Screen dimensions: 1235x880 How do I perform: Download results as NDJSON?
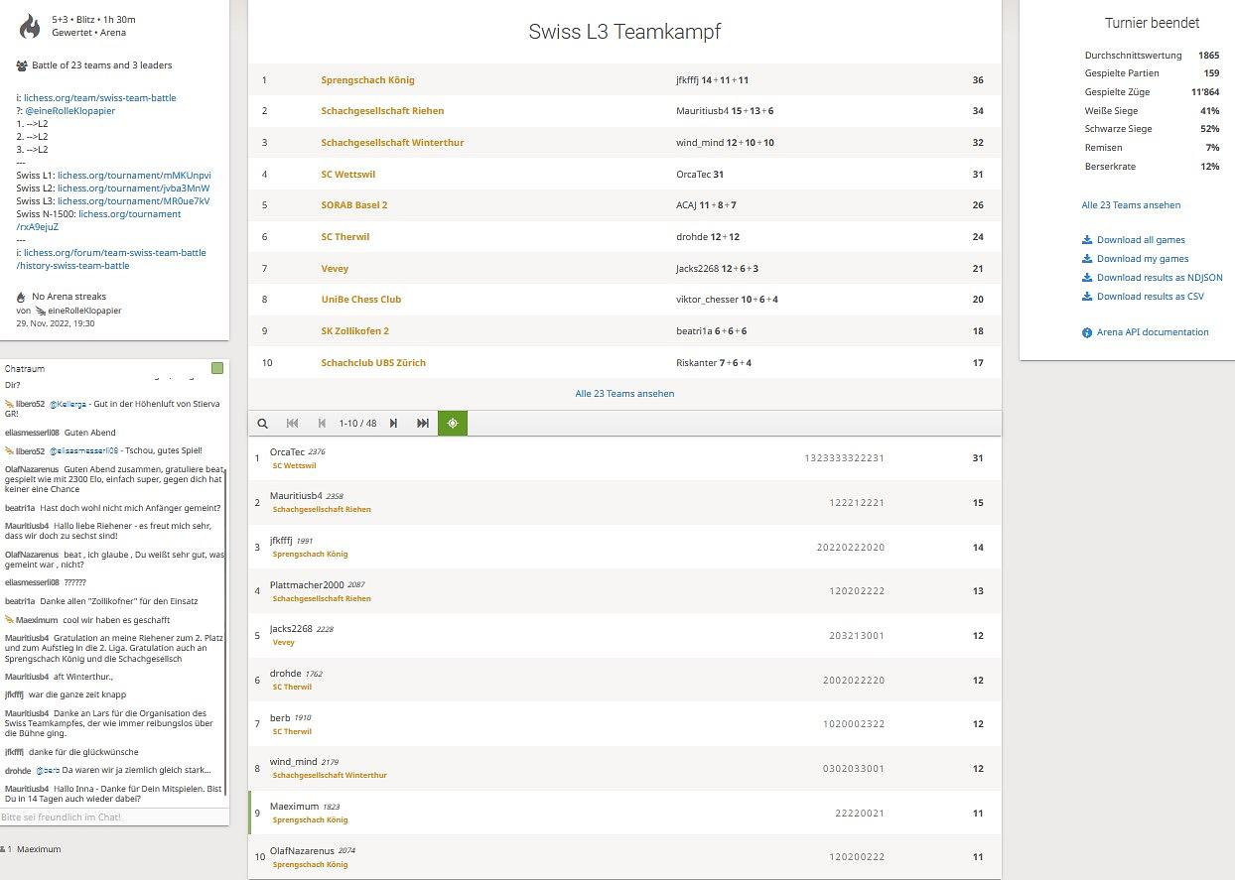point(1160,278)
